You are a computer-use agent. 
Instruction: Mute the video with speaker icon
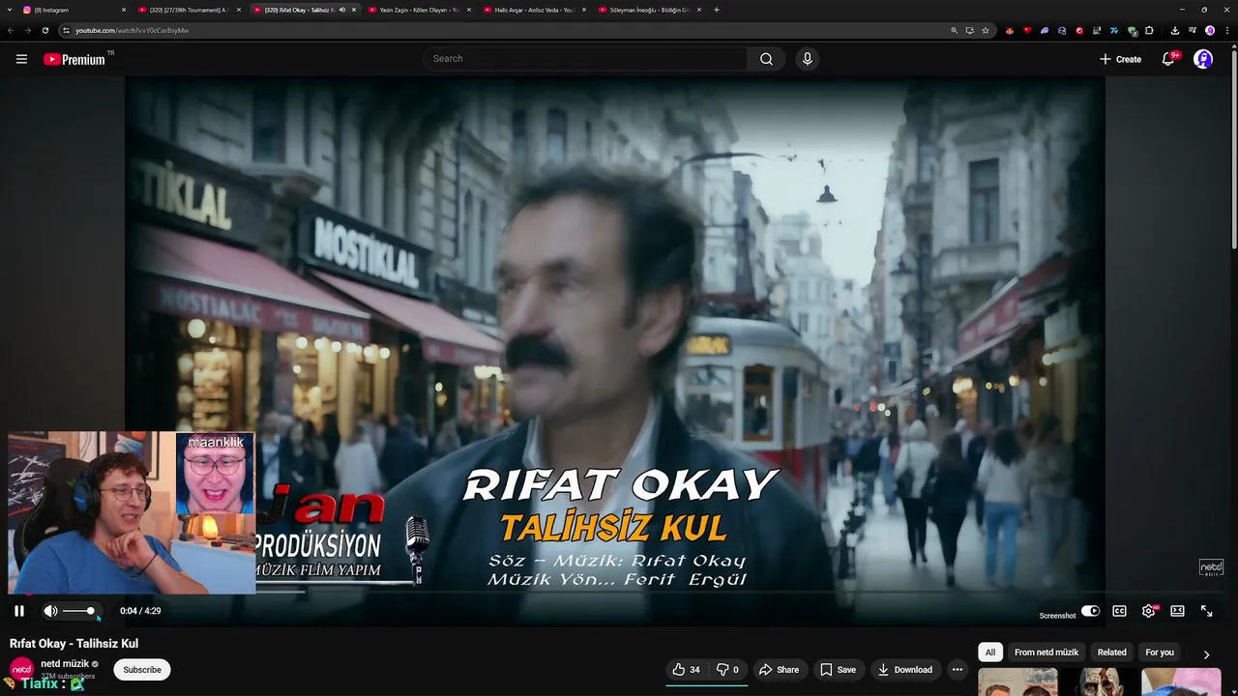tap(50, 611)
